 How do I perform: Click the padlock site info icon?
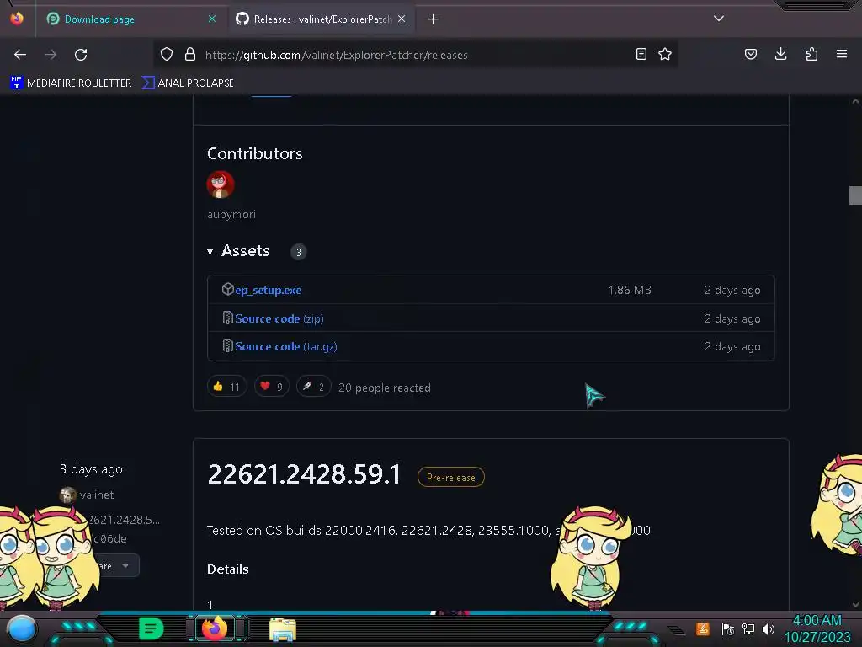coord(190,54)
